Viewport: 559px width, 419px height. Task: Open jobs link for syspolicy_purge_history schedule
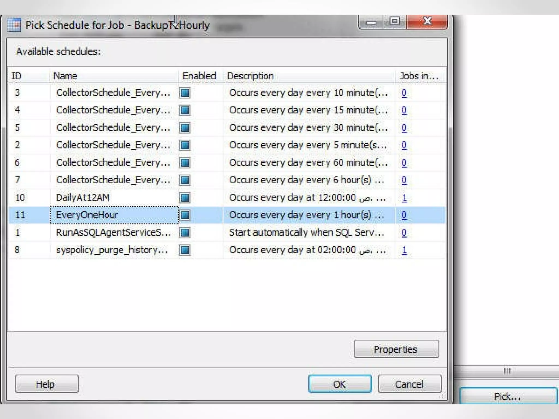[404, 250]
